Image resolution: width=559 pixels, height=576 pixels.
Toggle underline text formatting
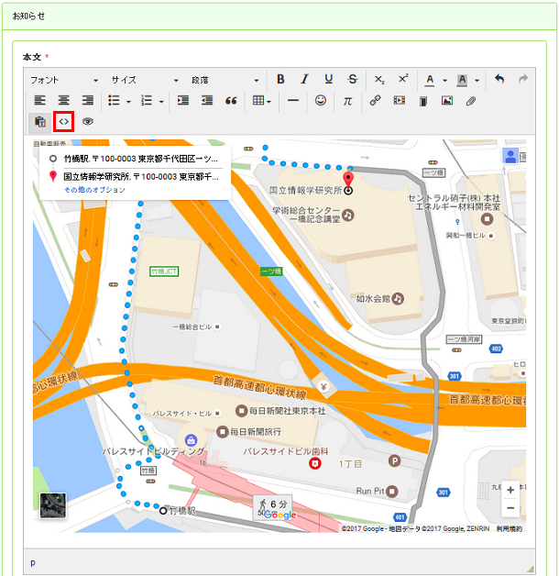tap(328, 80)
